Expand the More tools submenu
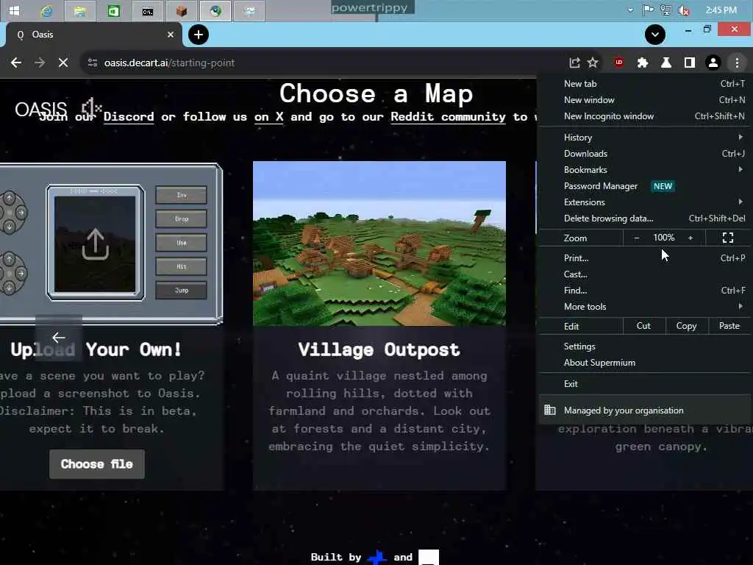This screenshot has width=753, height=565. tap(646, 307)
